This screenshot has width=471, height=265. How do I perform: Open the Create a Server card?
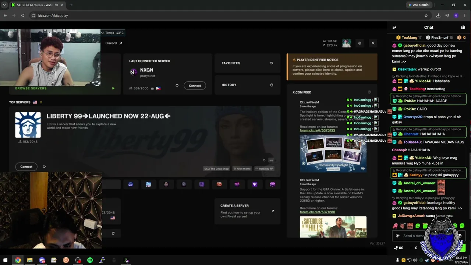(247, 211)
